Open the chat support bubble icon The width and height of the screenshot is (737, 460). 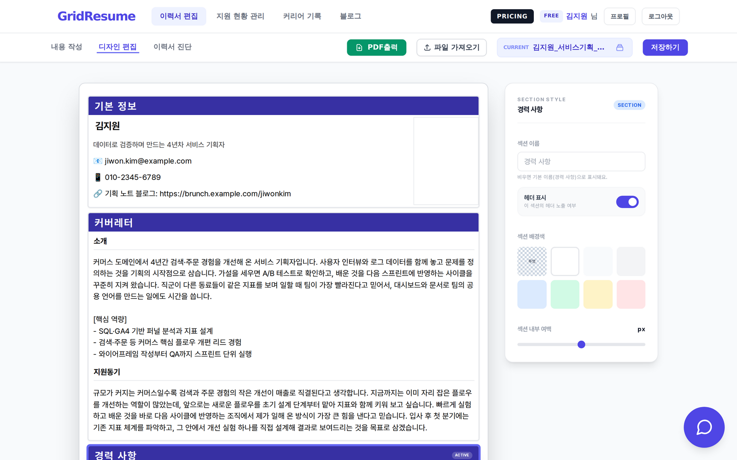704,427
